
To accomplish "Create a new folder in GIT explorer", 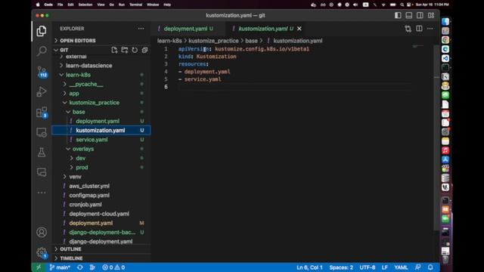I will point(124,50).
